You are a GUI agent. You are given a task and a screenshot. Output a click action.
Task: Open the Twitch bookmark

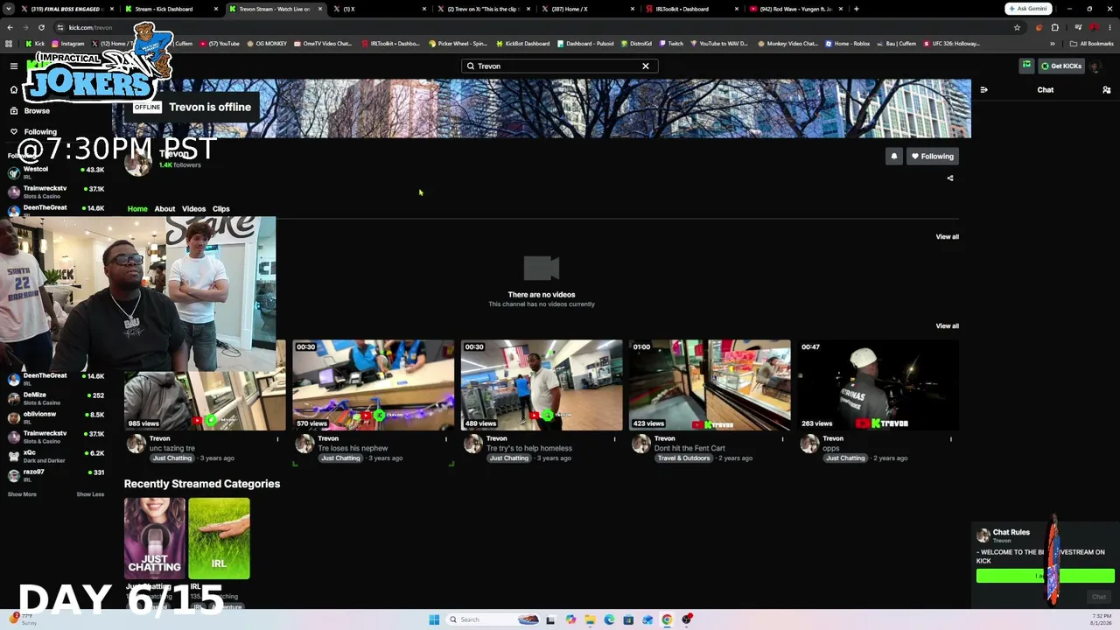coord(671,44)
